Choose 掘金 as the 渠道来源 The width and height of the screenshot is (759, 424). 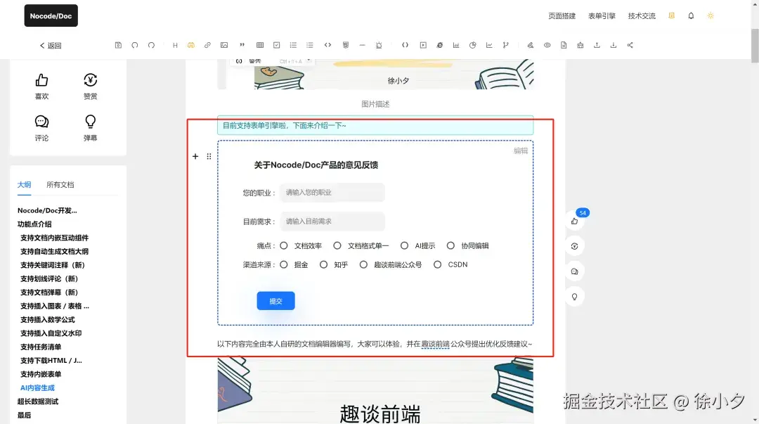click(x=284, y=264)
